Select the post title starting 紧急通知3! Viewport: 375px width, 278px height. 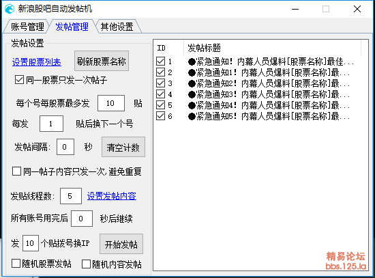coord(269,94)
